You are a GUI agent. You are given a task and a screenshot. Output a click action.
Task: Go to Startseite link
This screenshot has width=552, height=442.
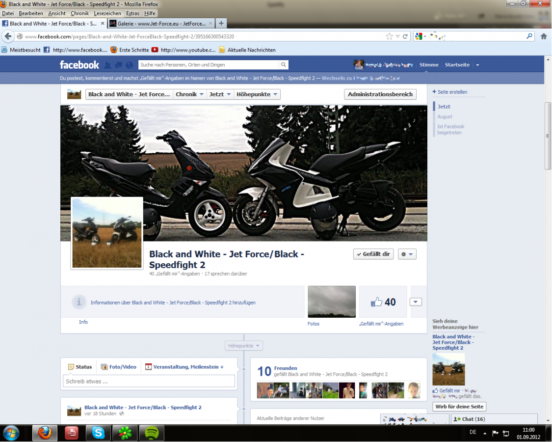(x=457, y=65)
